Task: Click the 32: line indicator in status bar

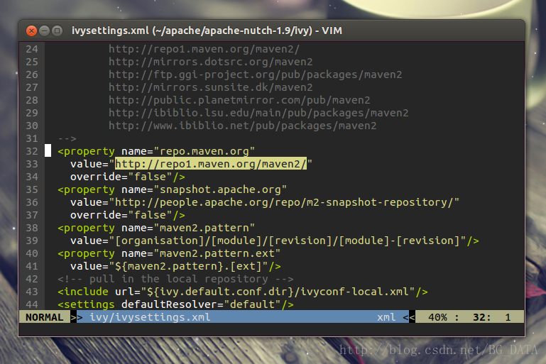Action: tap(482, 317)
